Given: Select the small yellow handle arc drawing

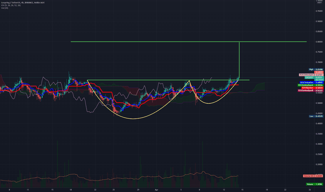Looking at the screenshot, I should coord(209,103).
